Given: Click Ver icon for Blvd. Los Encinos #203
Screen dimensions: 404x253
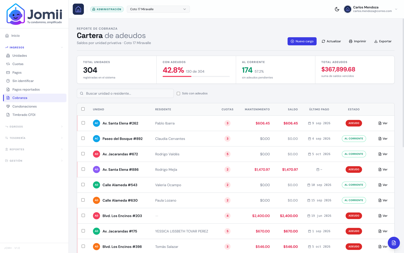Looking at the screenshot, I should pyautogui.click(x=380, y=216).
